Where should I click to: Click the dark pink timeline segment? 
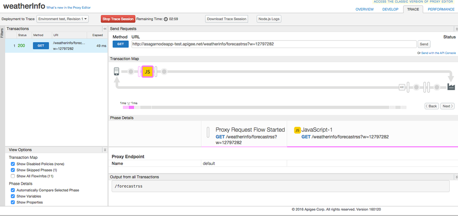point(132,107)
